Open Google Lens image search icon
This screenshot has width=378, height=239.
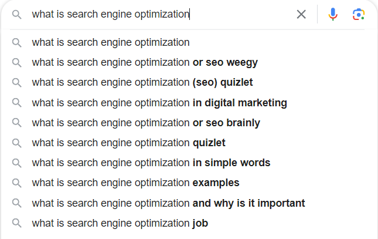point(359,14)
